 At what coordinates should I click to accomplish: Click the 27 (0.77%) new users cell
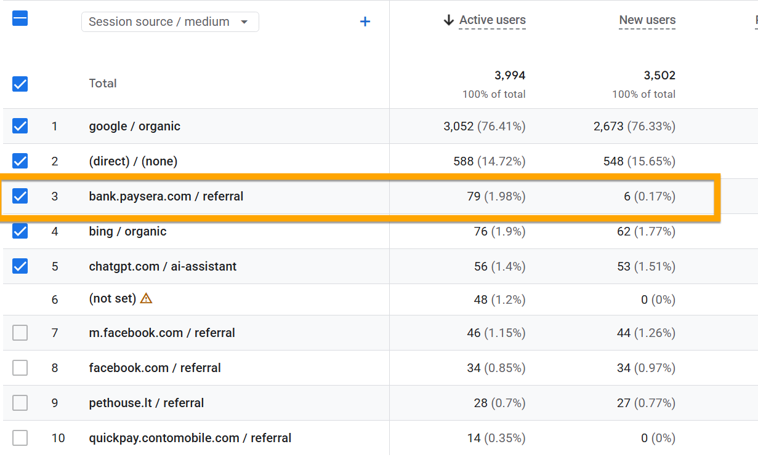pyautogui.click(x=646, y=403)
